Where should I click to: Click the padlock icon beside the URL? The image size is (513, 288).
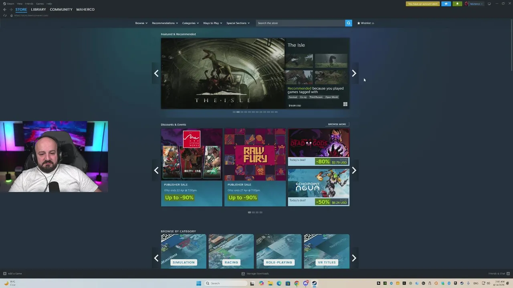pyautogui.click(x=11, y=15)
